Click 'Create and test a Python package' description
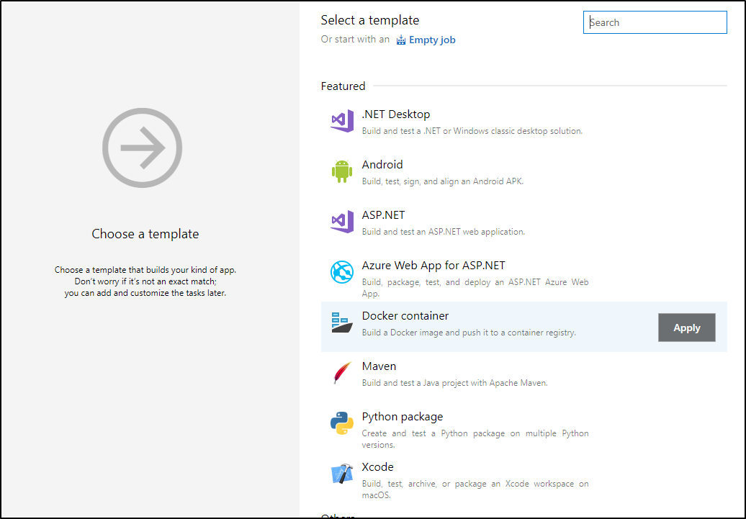The image size is (746, 519). pyautogui.click(x=475, y=438)
